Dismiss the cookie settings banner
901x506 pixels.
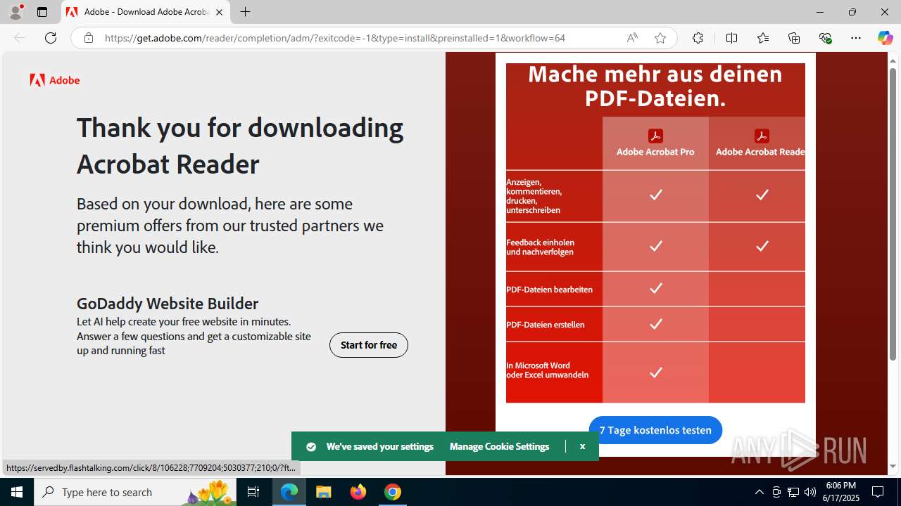[582, 446]
